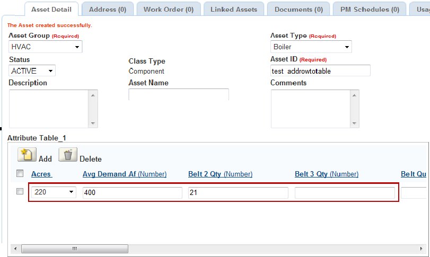Open the Asset Group dropdown
The width and height of the screenshot is (430, 257).
[46, 47]
